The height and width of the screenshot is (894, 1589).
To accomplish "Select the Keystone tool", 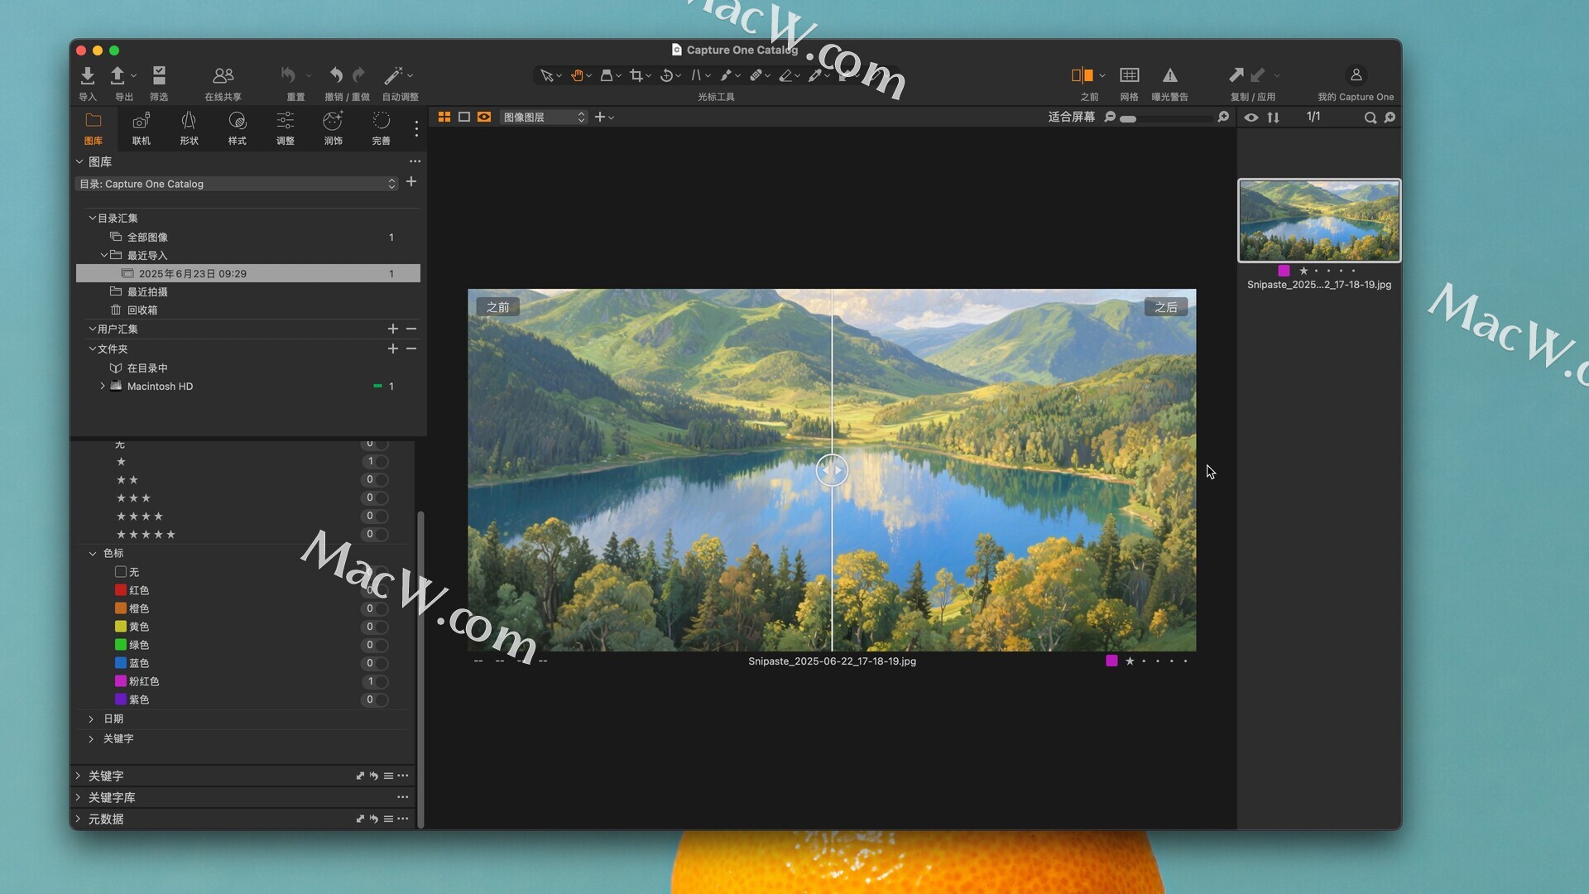I will point(696,75).
